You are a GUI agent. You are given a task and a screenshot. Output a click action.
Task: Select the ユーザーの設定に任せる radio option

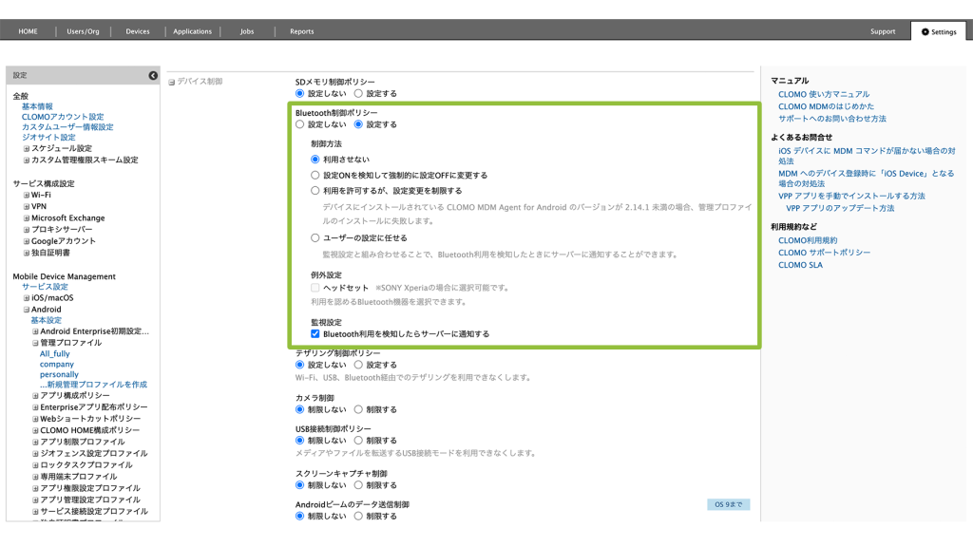(x=315, y=238)
